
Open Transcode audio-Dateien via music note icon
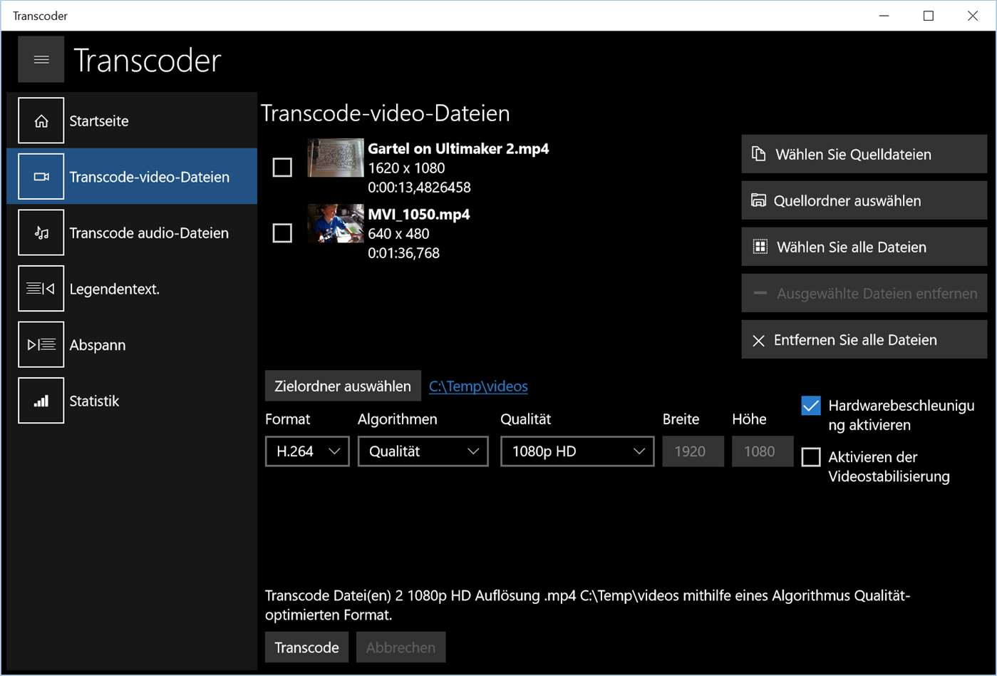coord(41,232)
